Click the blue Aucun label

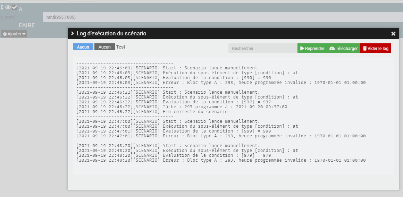click(x=83, y=47)
